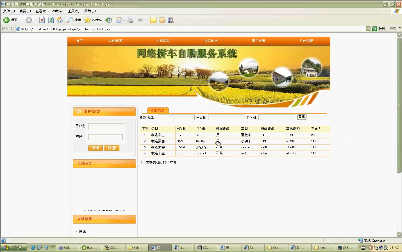Click the Home page icon
402x252 pixels.
60,20
